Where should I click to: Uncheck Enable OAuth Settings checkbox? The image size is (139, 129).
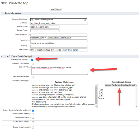(x=32, y=60)
